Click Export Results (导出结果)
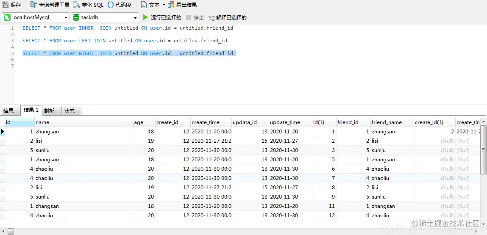The width and height of the screenshot is (487, 235). (182, 5)
